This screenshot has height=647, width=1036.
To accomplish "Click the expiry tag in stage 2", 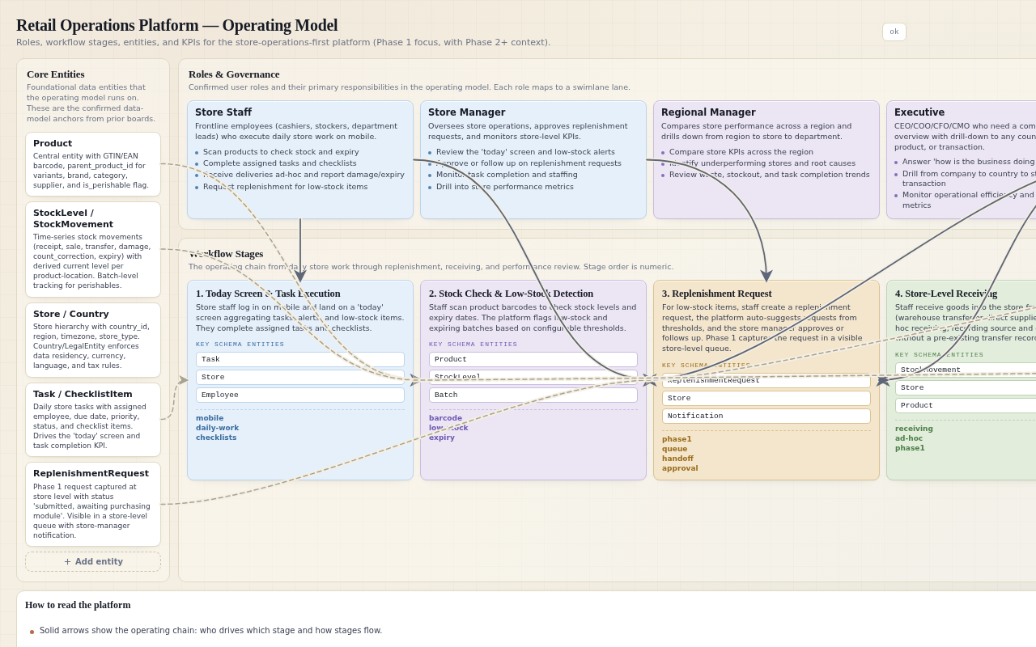I will click(442, 438).
